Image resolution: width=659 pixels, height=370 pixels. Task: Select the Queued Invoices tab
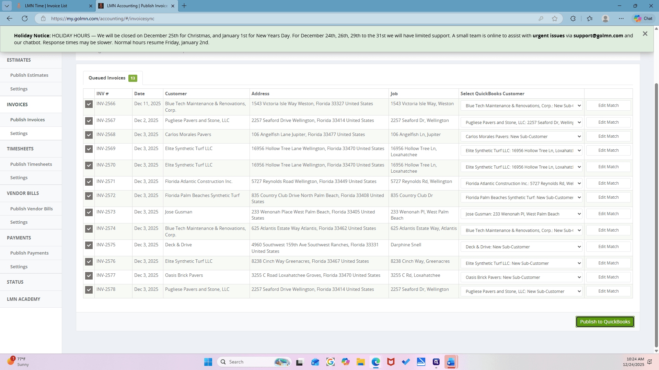(x=113, y=78)
